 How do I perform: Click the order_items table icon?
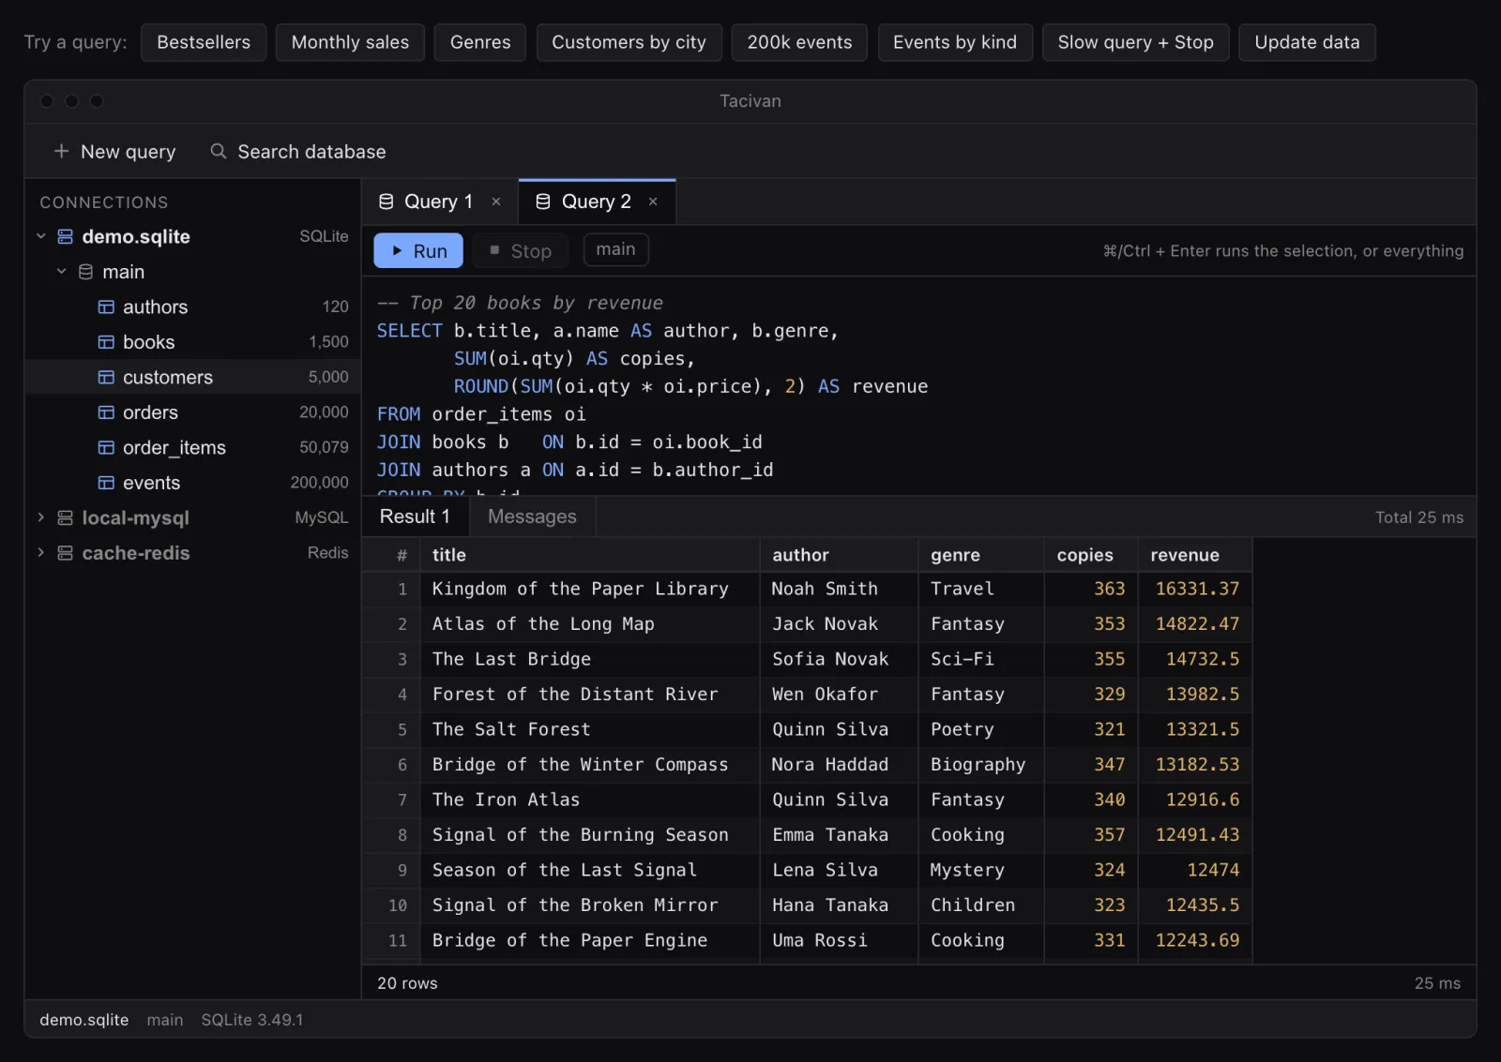point(106,447)
